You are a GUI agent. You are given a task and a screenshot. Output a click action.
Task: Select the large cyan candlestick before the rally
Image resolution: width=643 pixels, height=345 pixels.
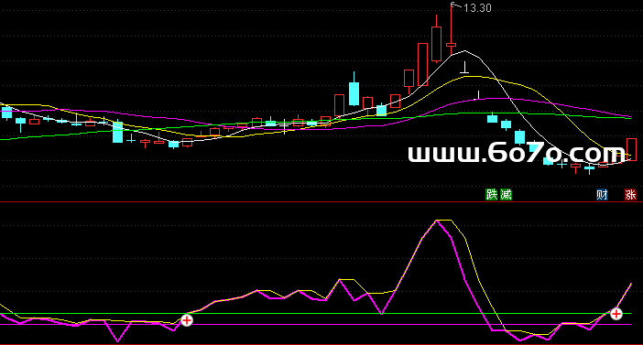[x=354, y=94]
